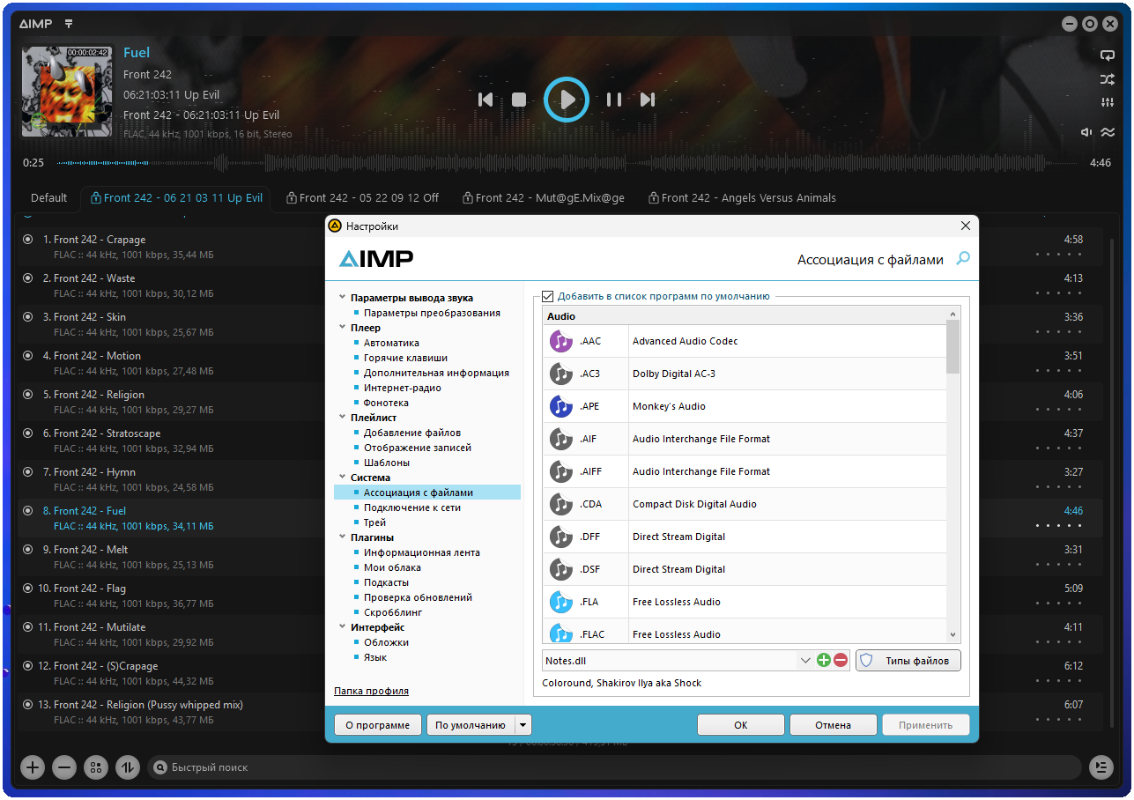1134x800 pixels.
Task: Pause the current track
Action: (x=613, y=100)
